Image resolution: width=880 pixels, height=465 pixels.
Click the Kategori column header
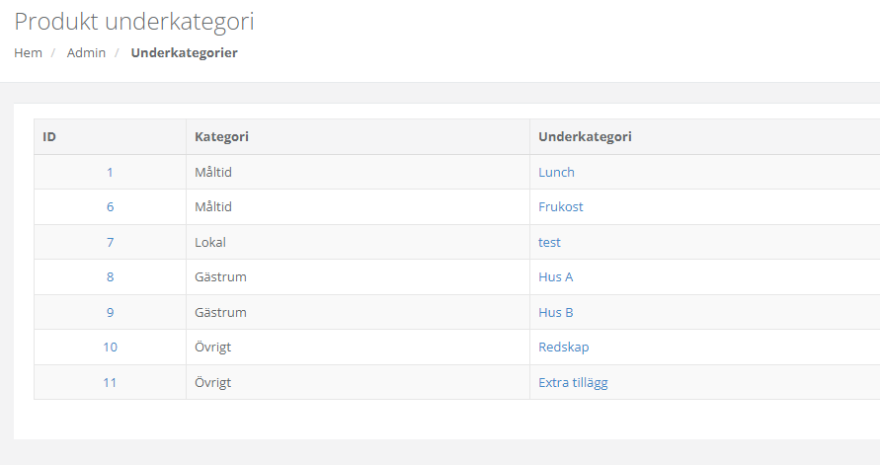click(x=221, y=137)
